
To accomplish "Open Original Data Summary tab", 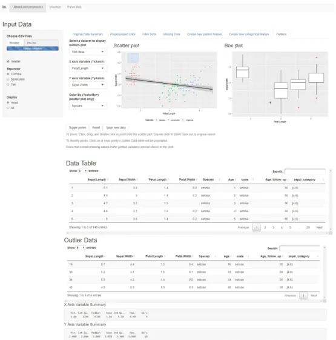I will (x=88, y=35).
